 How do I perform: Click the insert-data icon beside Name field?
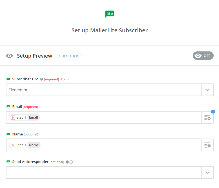(x=207, y=145)
